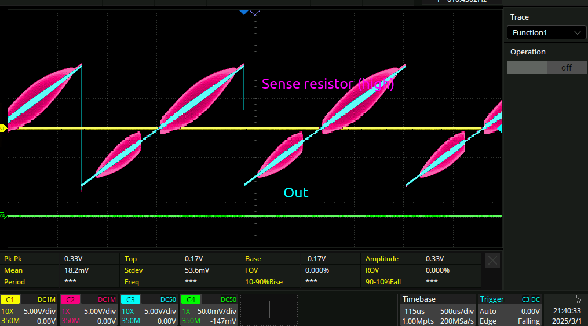Click the network status icon
588x326 pixels.
578,299
